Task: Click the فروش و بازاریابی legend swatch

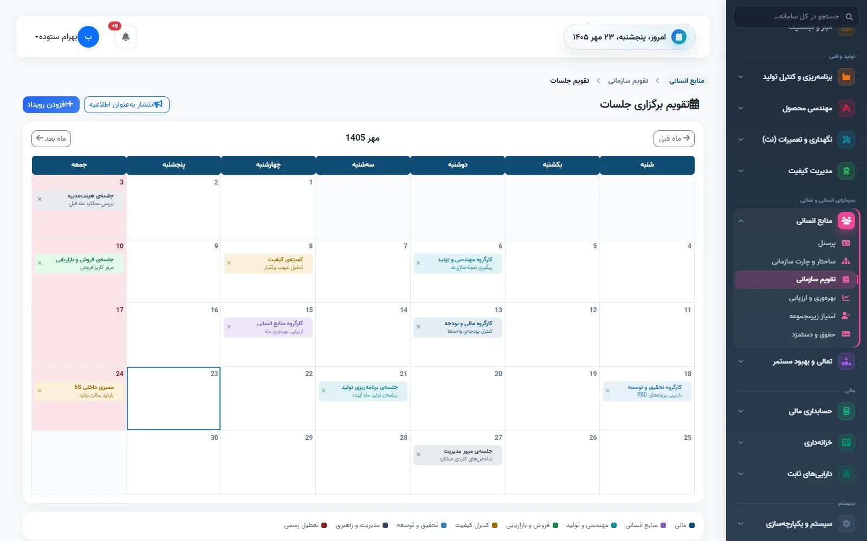Action: [x=555, y=525]
